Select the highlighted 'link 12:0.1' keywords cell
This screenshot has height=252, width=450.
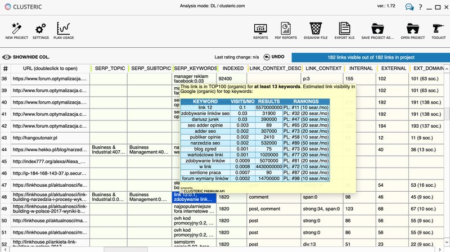[194, 197]
